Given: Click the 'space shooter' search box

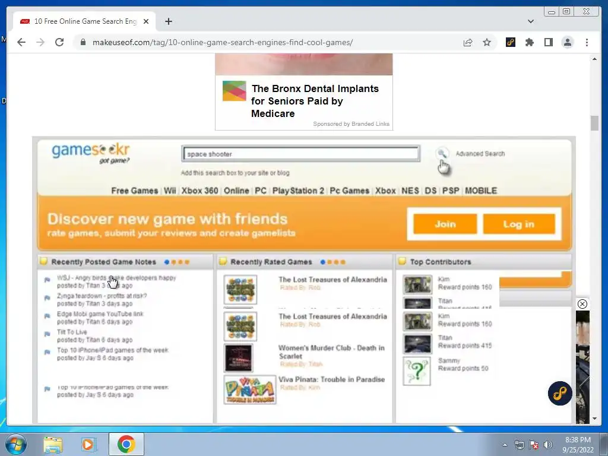Looking at the screenshot, I should (x=301, y=154).
